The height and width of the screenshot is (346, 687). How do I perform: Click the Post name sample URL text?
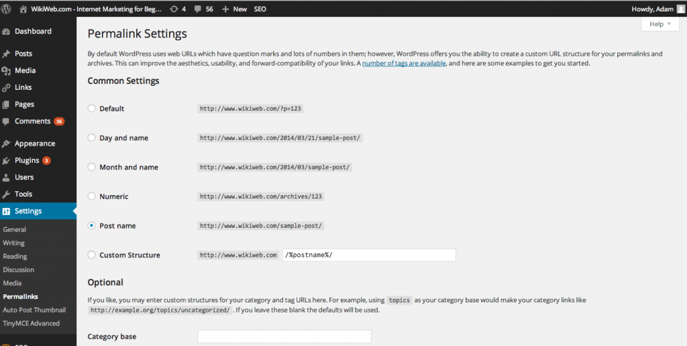point(261,226)
